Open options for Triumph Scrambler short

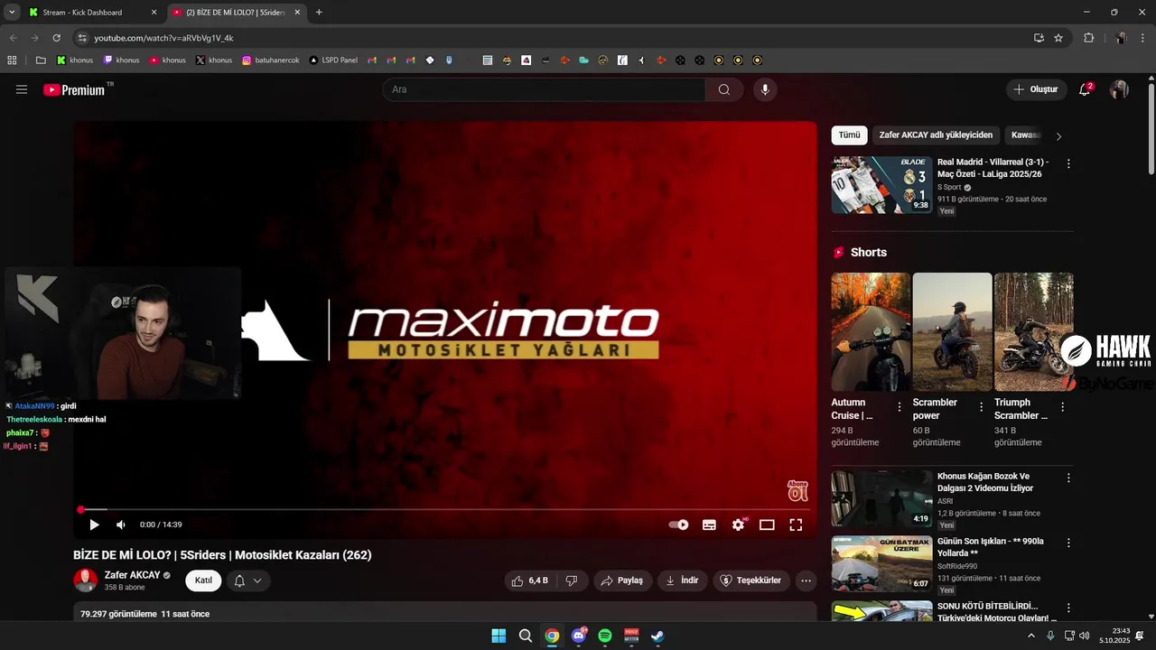(x=1062, y=407)
